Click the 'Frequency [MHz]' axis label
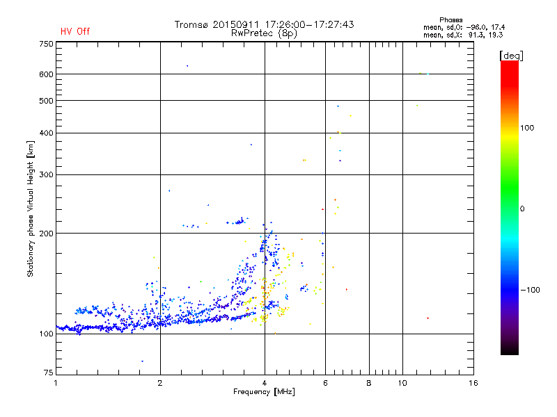Screen dimensions: 557x417 pyautogui.click(x=264, y=392)
